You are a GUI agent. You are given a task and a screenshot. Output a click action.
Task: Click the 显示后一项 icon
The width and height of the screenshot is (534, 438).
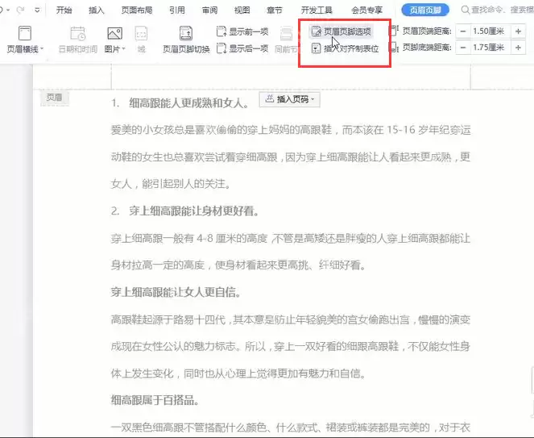[221, 48]
